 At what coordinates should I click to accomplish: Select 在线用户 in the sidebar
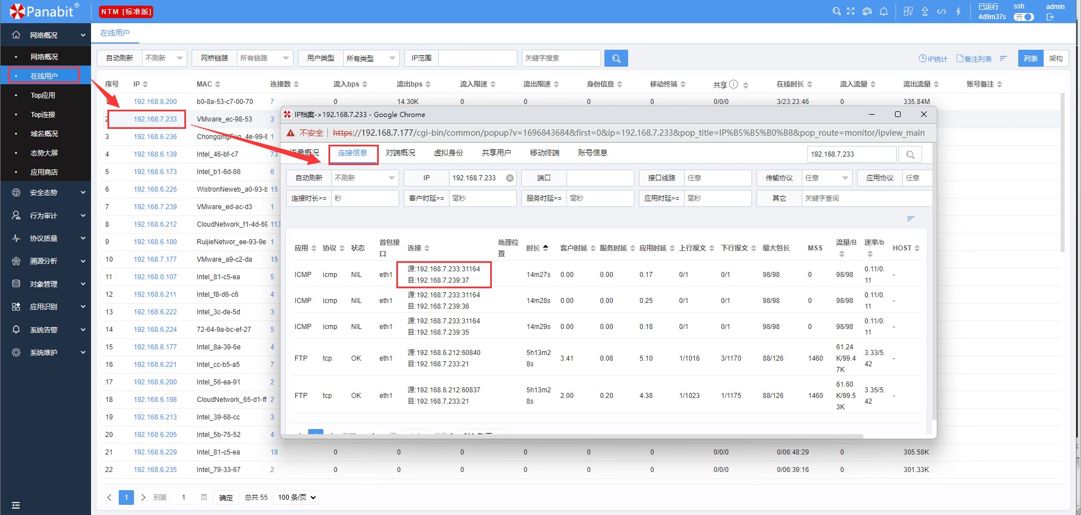coord(45,76)
